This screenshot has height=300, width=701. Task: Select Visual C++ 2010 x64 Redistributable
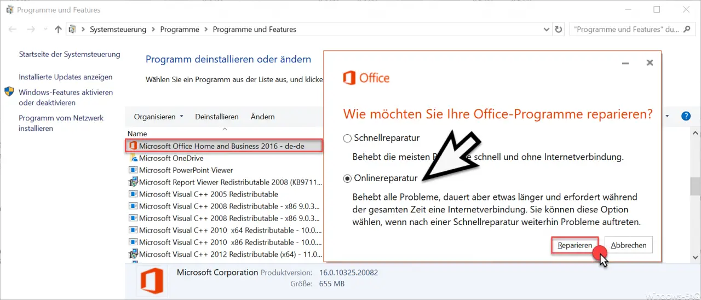[x=231, y=230]
